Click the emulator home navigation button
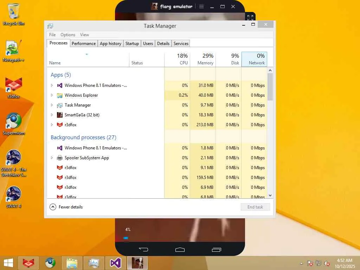Screen dimensions: 360x270 [180, 250]
